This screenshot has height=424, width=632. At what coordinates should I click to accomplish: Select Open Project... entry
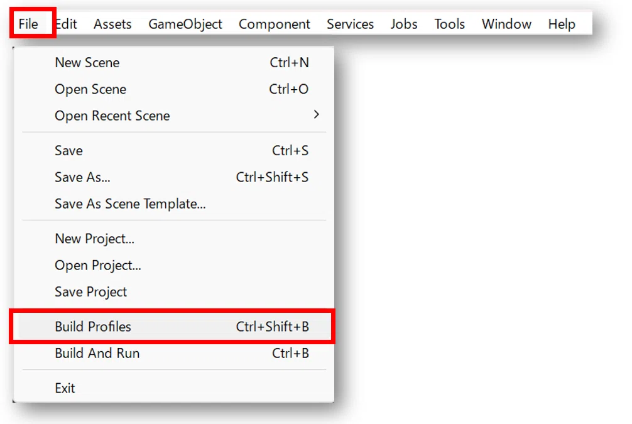(174, 265)
